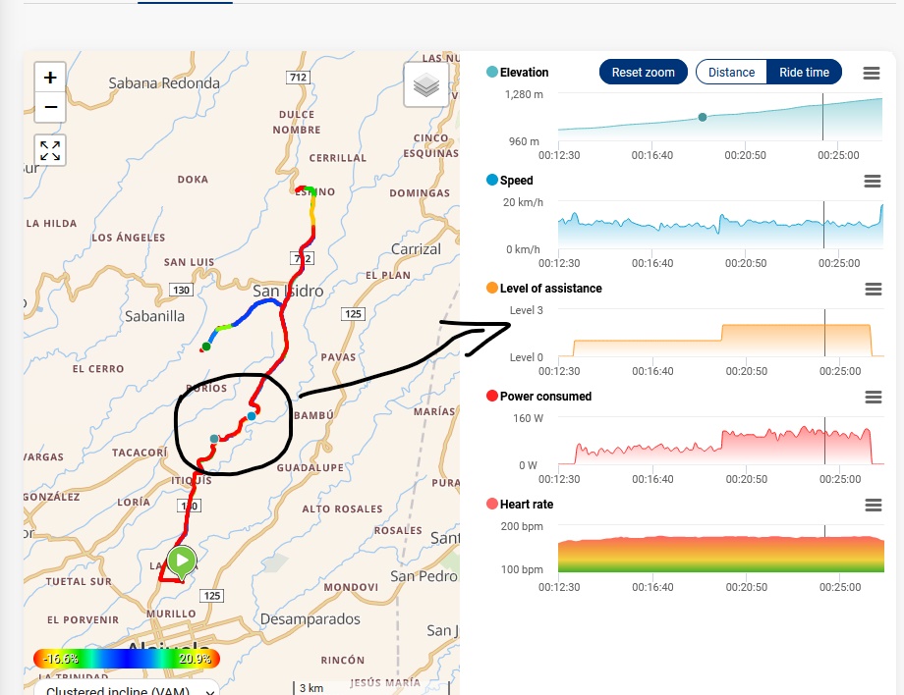The image size is (904, 695).
Task: Enter fullscreen map view
Action: (50, 150)
